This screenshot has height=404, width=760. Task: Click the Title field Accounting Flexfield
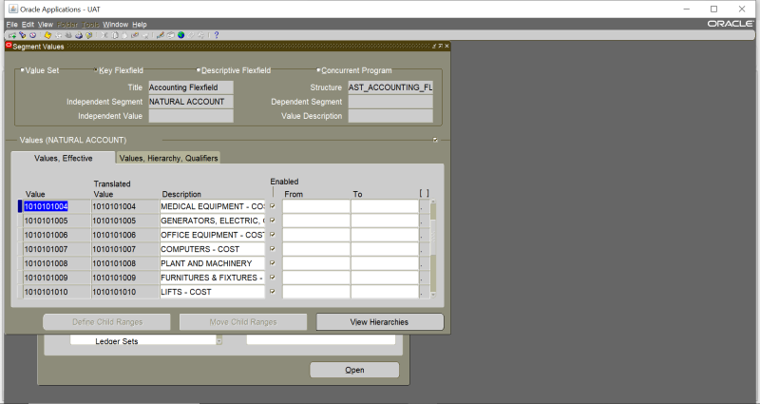(x=191, y=87)
